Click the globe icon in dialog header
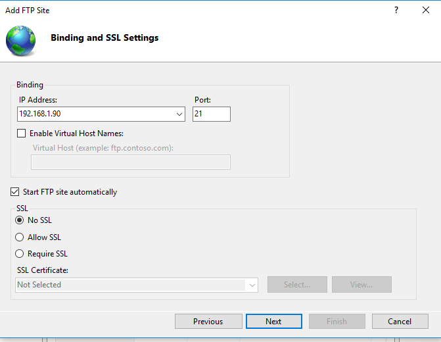This screenshot has width=441, height=342. (x=20, y=40)
